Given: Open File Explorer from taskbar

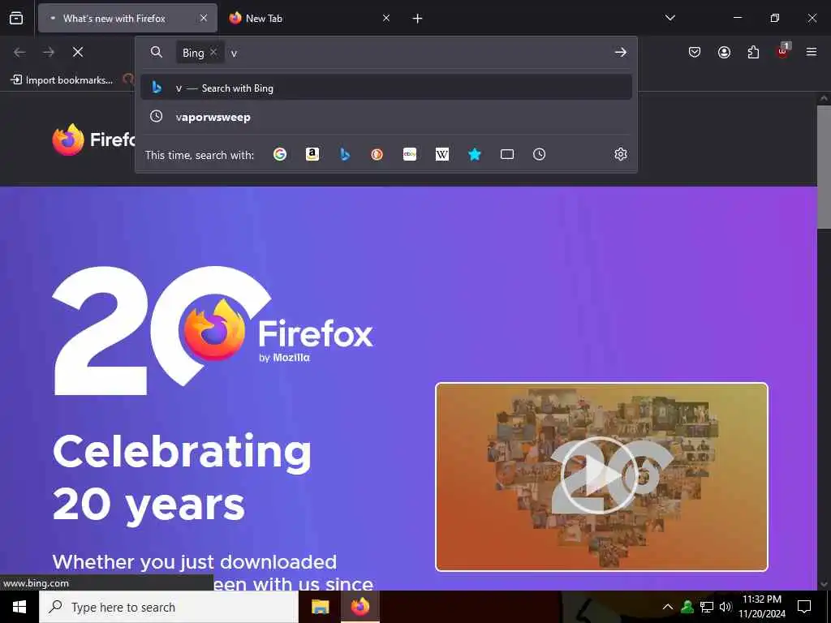Looking at the screenshot, I should click(x=320, y=607).
